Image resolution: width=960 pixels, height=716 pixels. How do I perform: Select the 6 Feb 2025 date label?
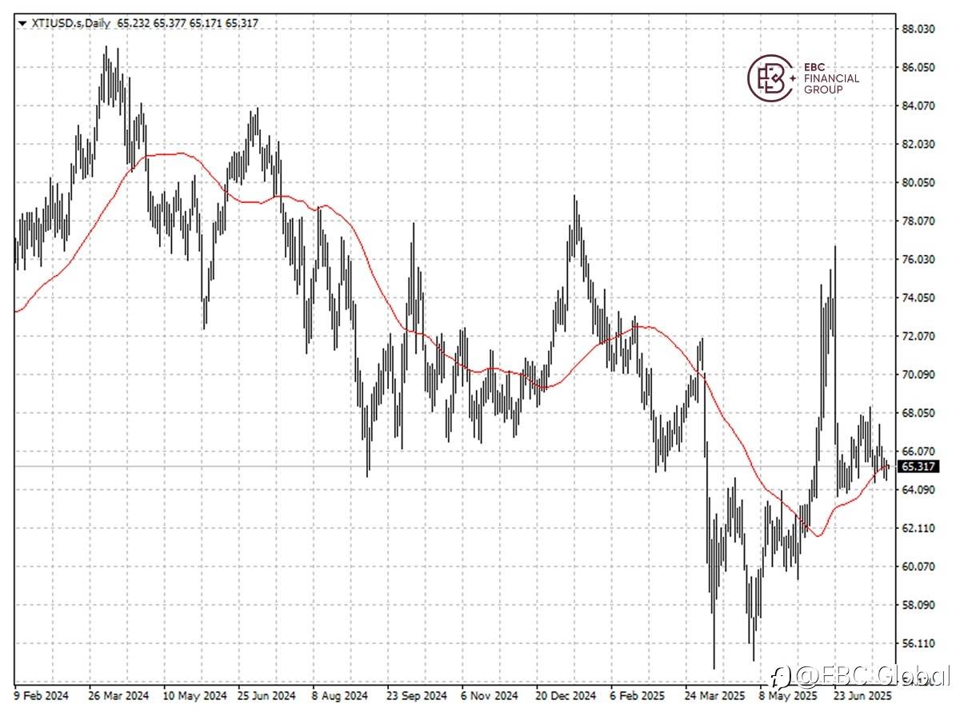click(x=639, y=696)
